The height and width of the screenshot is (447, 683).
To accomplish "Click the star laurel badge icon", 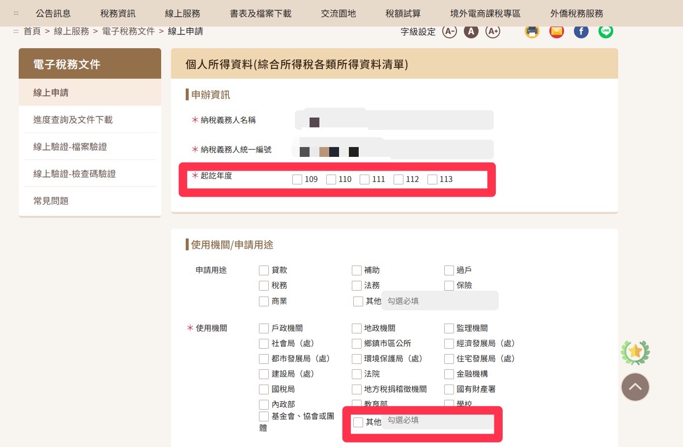I will (x=635, y=352).
